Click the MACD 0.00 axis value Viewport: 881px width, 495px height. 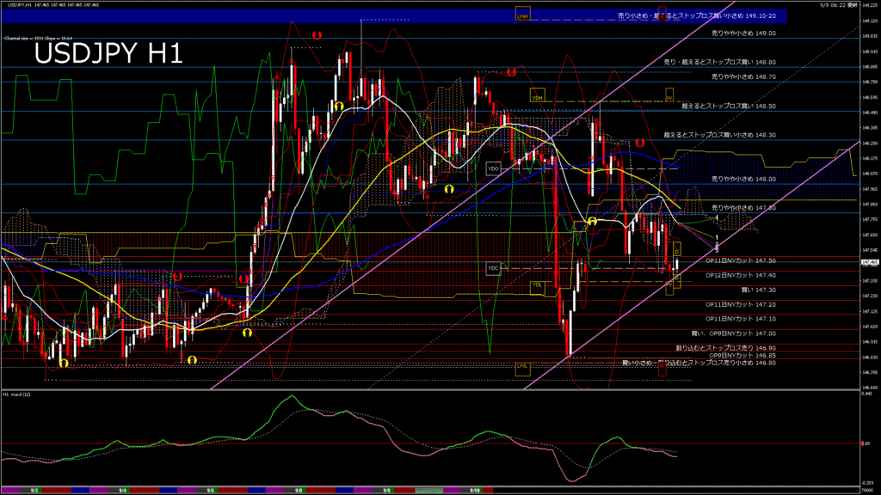click(866, 443)
